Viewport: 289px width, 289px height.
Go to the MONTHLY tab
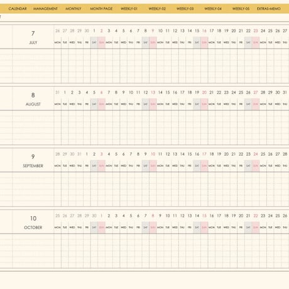pos(74,9)
